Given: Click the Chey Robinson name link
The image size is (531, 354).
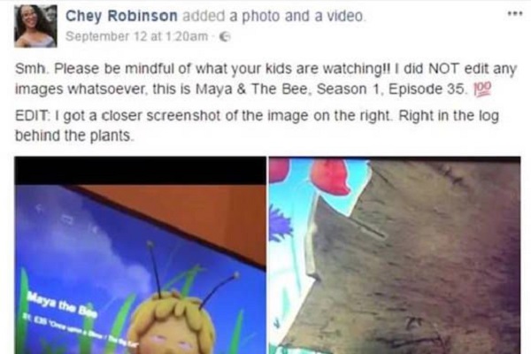Looking at the screenshot, I should click(121, 16).
